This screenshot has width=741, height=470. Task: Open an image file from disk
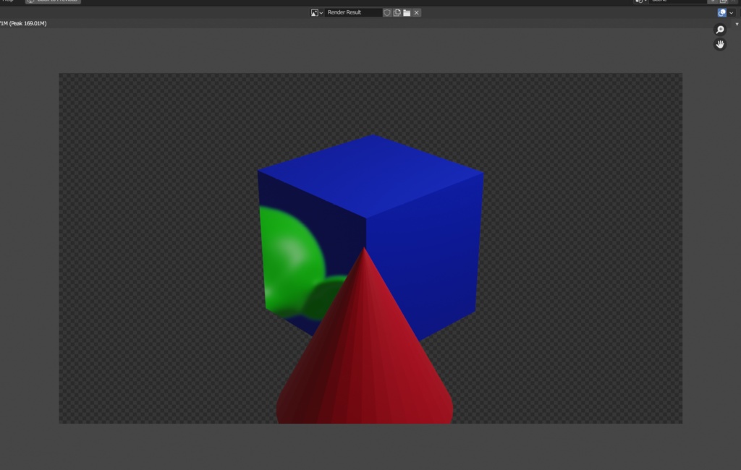(x=408, y=12)
